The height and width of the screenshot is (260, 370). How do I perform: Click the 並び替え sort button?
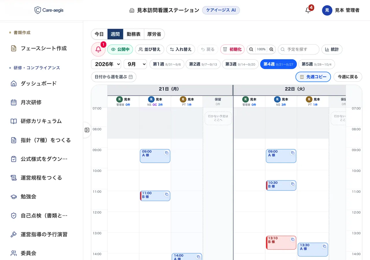(149, 49)
